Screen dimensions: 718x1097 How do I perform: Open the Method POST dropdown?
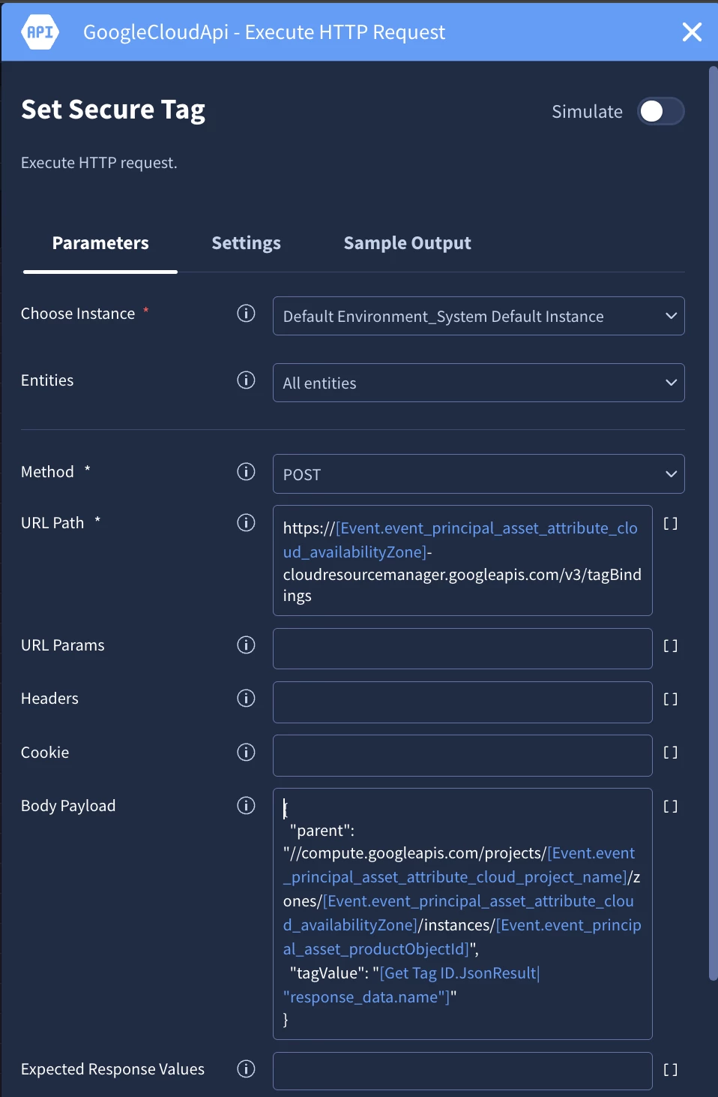coord(478,474)
